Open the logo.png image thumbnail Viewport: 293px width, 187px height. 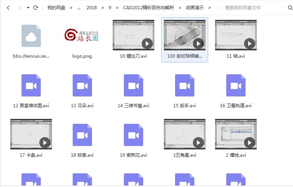(82, 35)
